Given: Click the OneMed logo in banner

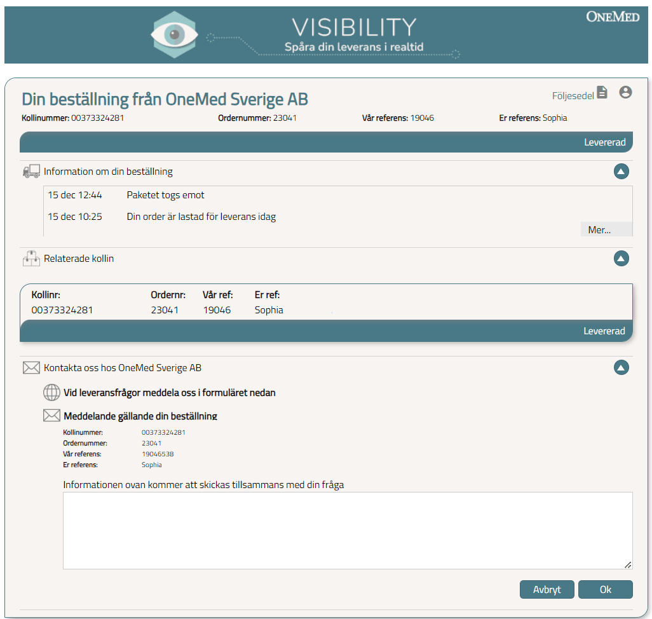Looking at the screenshot, I should [x=612, y=17].
